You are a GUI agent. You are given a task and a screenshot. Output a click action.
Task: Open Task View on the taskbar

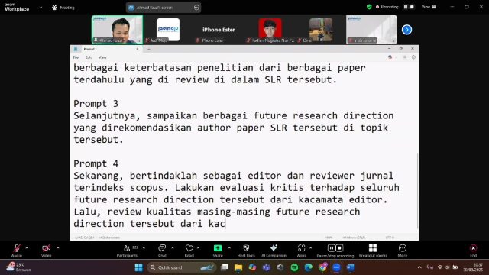225,267
